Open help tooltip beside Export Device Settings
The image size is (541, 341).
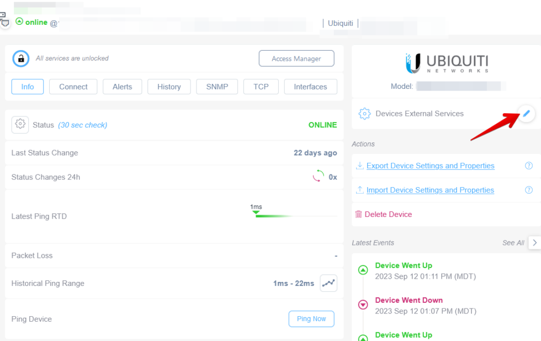tap(528, 166)
